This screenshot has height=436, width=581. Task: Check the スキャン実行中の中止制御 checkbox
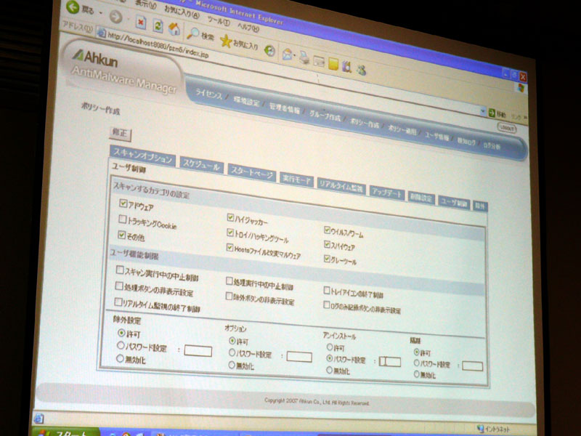click(120, 270)
